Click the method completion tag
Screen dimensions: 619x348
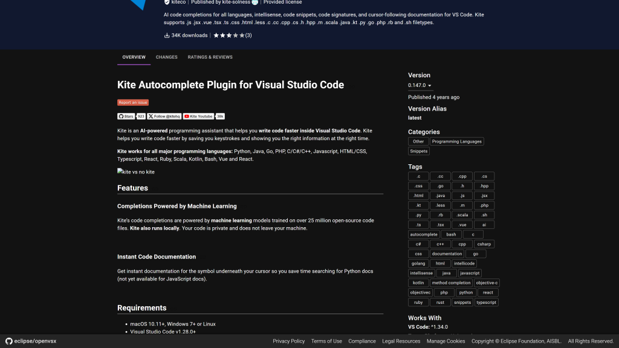coord(451,283)
